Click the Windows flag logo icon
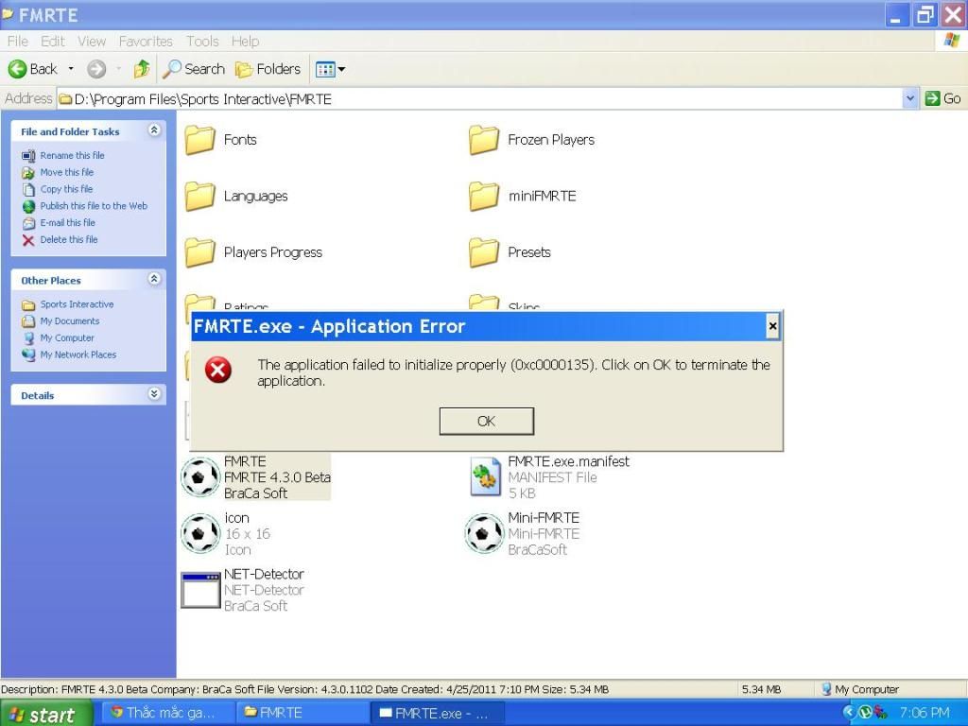968x726 pixels. tap(951, 41)
